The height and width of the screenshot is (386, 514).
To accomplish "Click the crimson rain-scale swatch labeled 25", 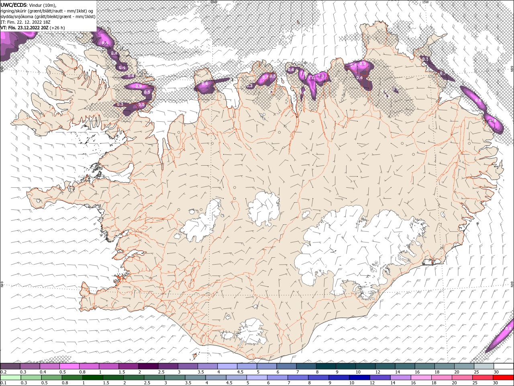I will point(482,377).
